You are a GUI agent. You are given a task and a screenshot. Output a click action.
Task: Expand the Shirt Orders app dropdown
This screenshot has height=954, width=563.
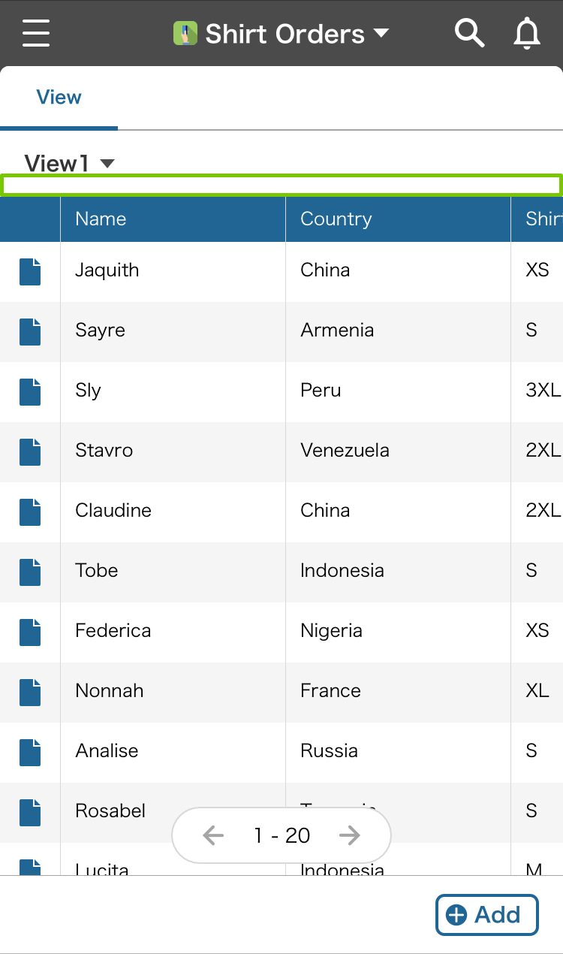(x=381, y=34)
